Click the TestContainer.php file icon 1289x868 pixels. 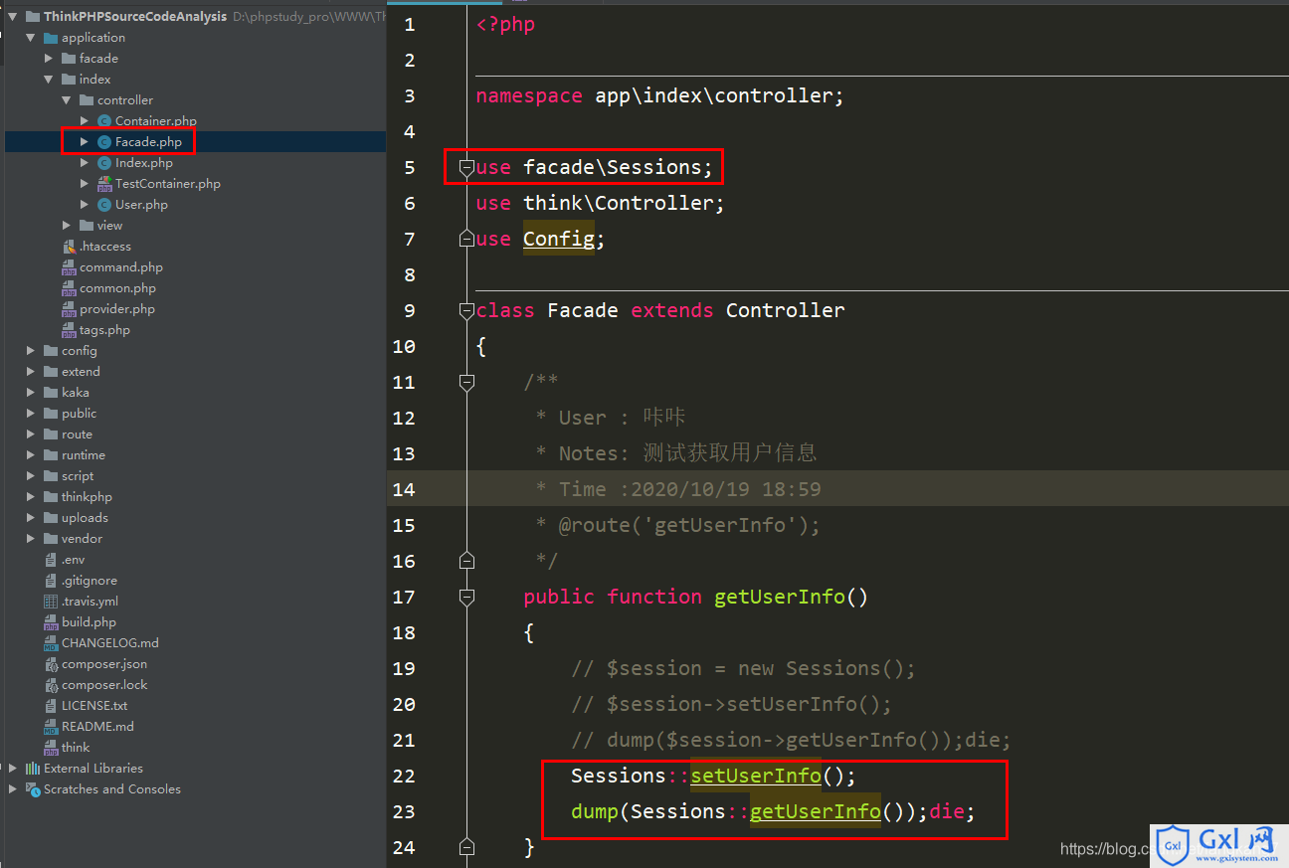click(x=104, y=184)
